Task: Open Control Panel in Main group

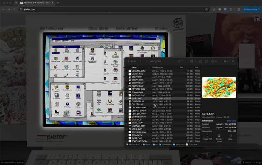Action: [67, 51]
